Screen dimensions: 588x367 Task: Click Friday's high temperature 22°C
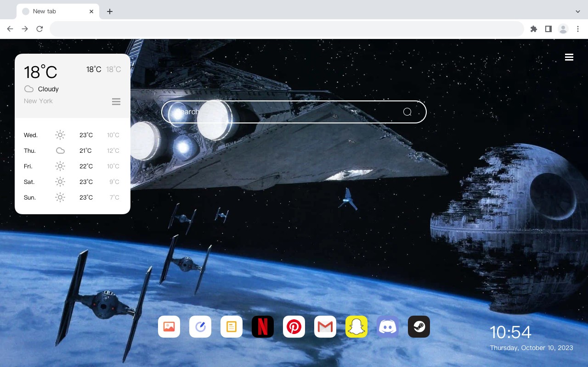click(86, 166)
